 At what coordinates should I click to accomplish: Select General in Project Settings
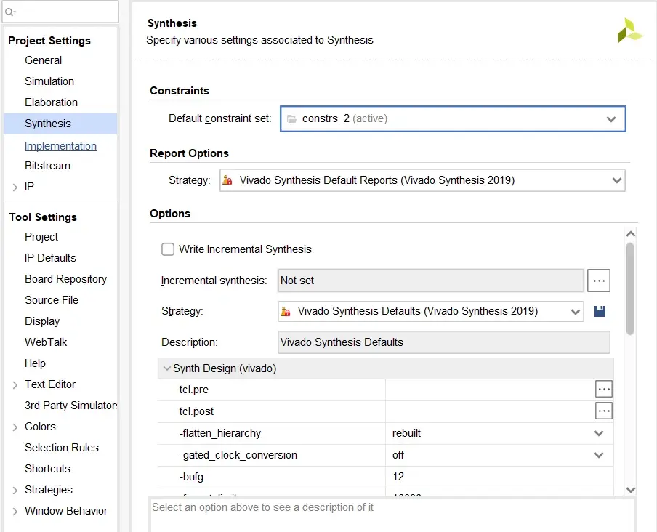[43, 60]
